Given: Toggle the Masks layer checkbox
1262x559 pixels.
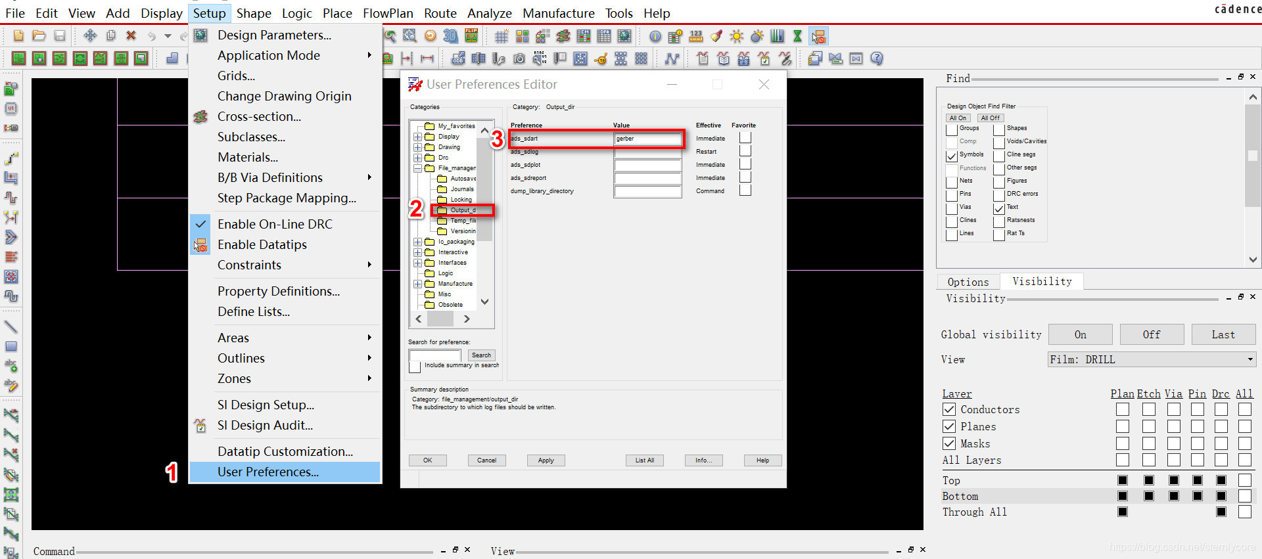Looking at the screenshot, I should 949,443.
